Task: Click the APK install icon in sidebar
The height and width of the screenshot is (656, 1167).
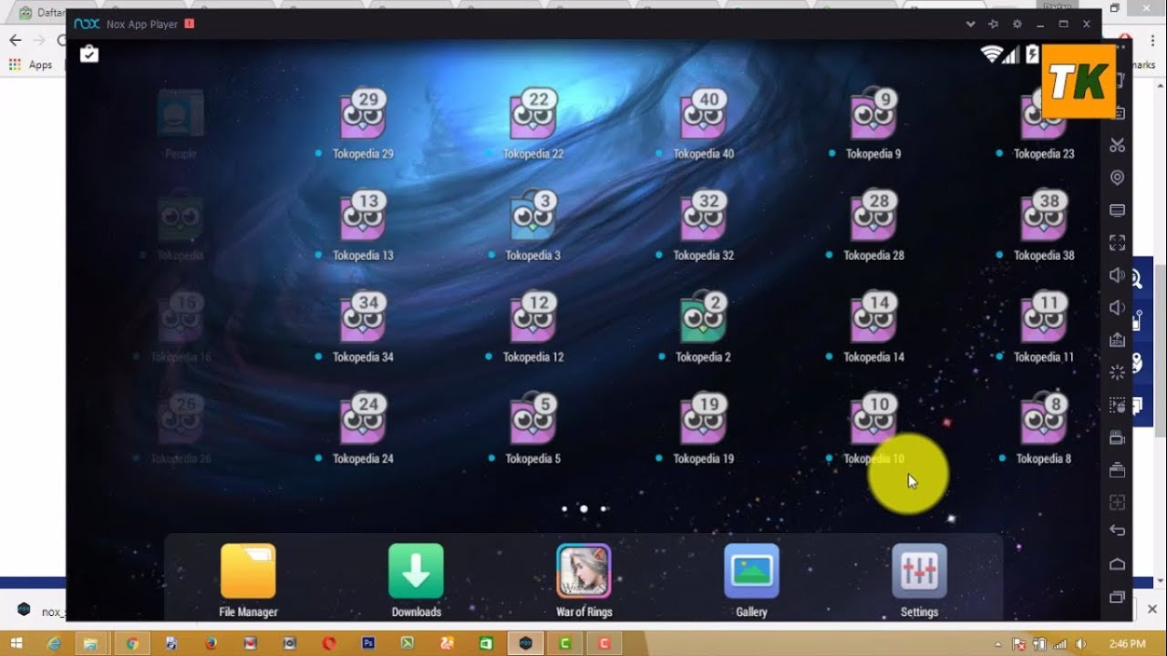Action: 1117,340
